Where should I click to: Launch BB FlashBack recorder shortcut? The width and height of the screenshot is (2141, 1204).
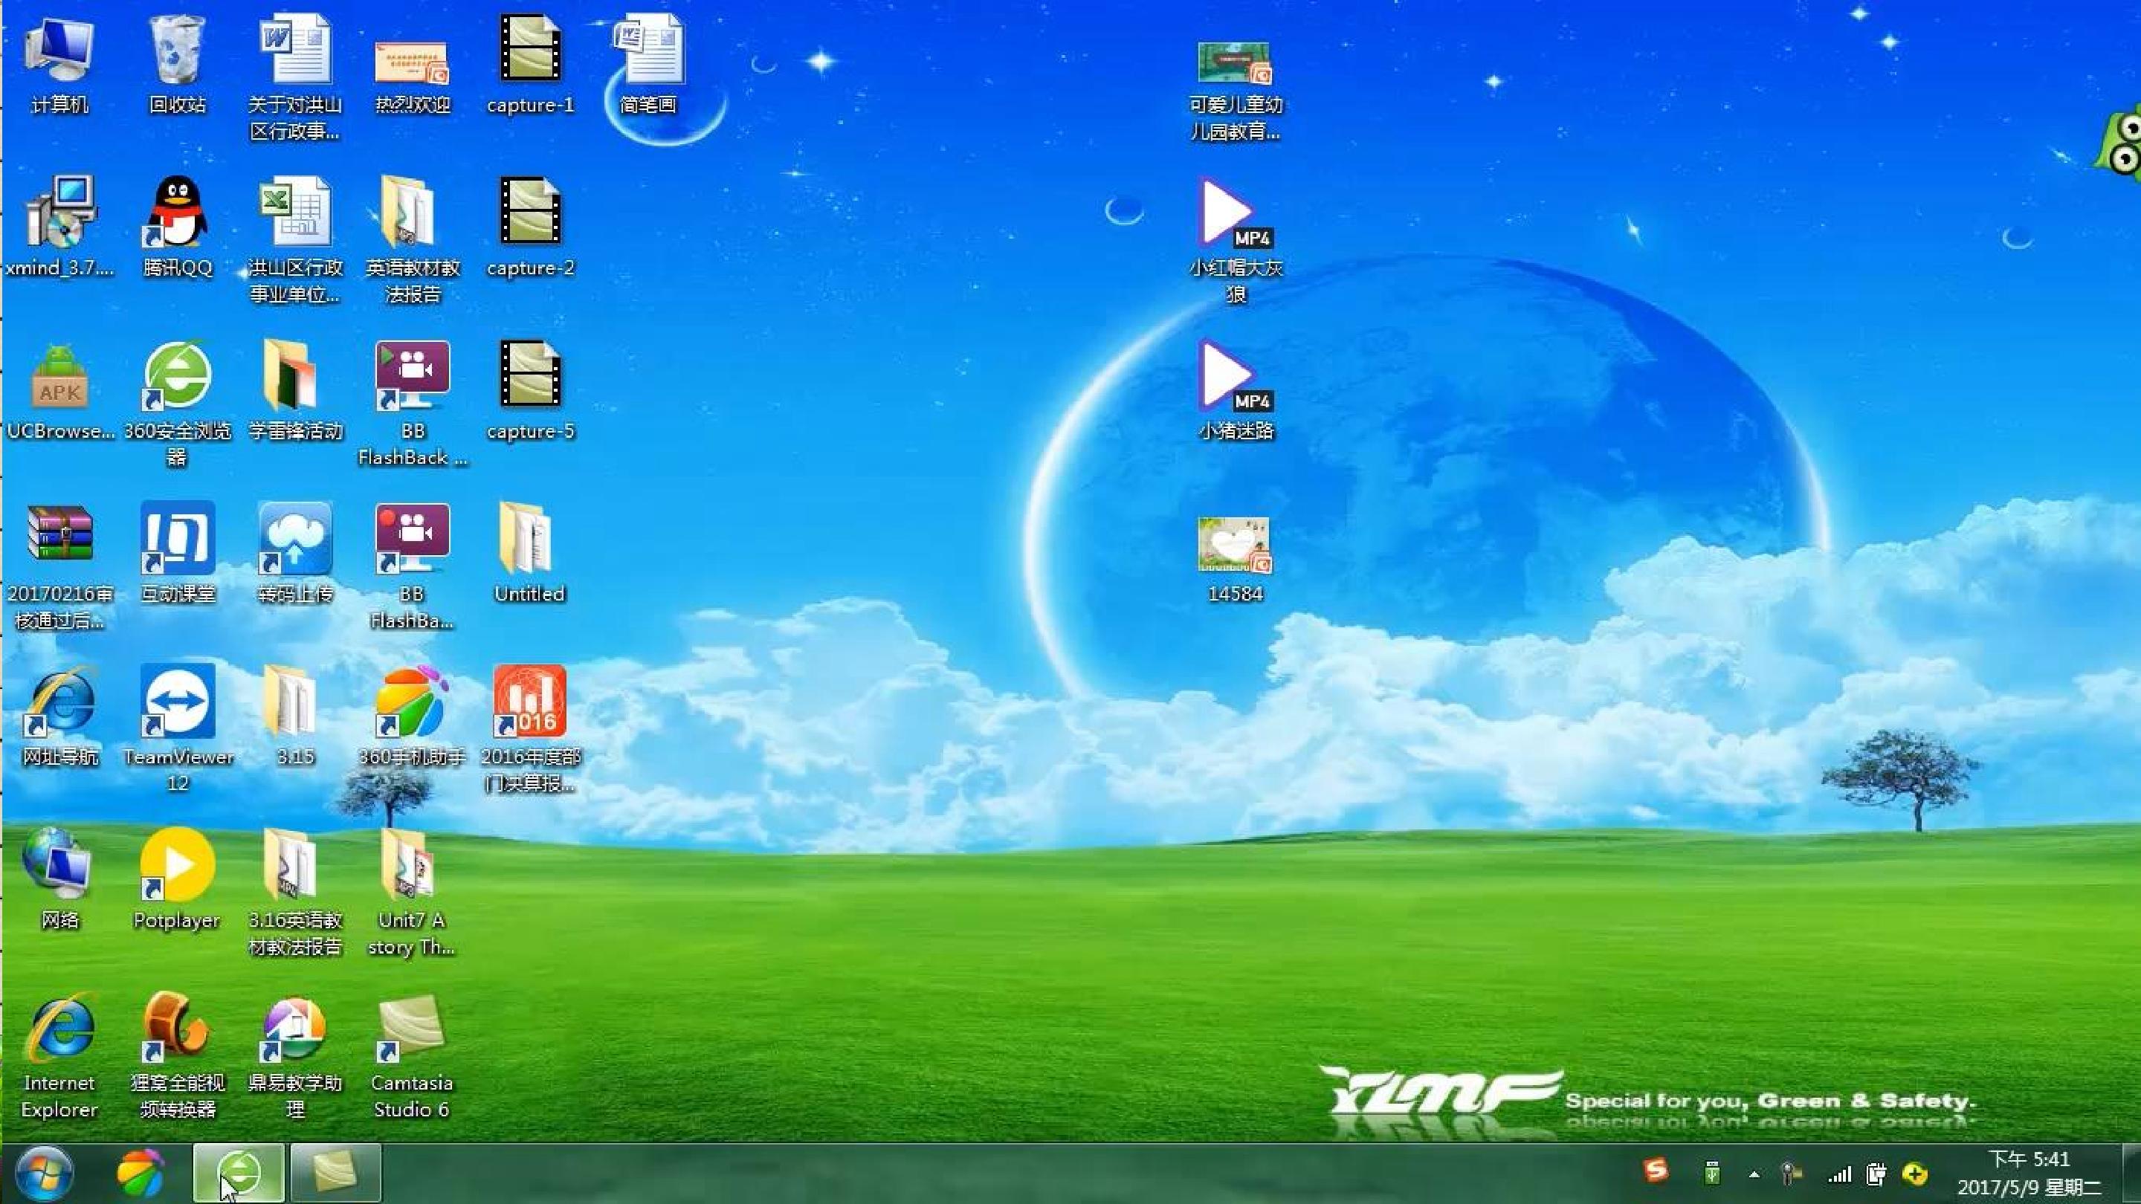click(x=413, y=566)
